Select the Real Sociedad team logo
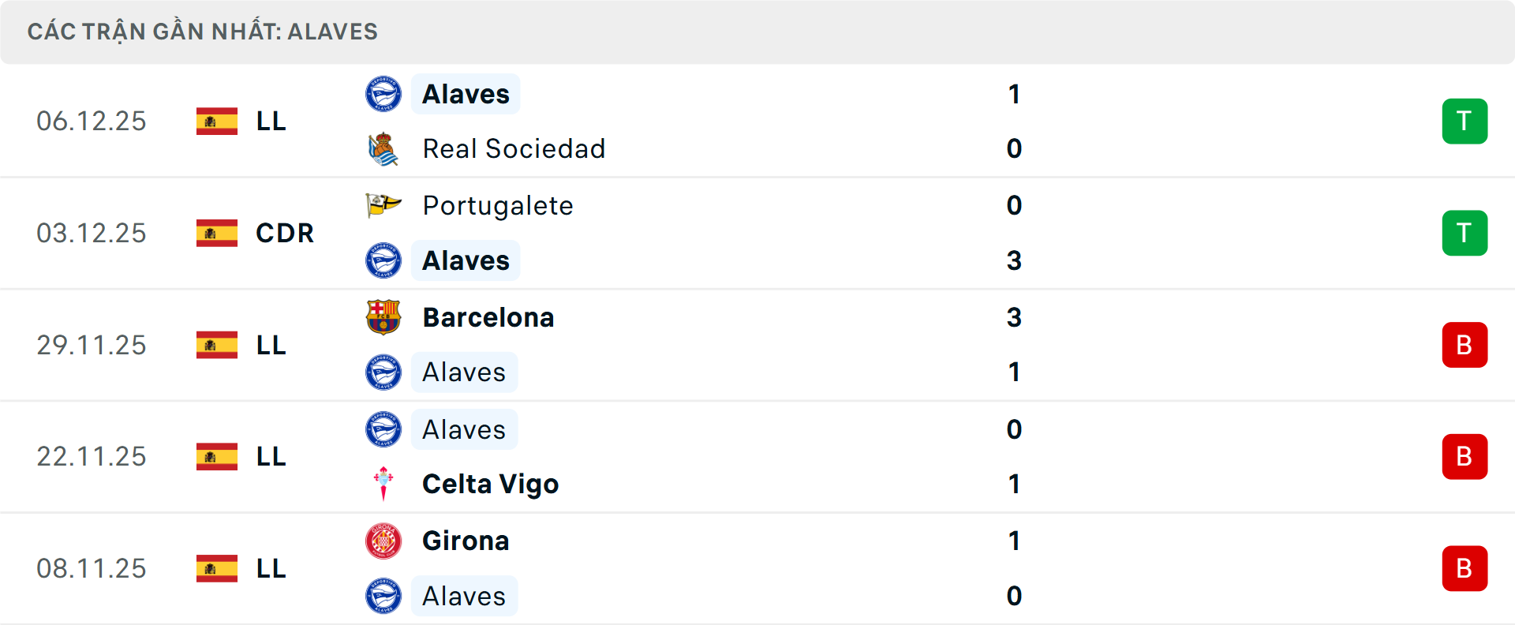1515x625 pixels. point(383,148)
